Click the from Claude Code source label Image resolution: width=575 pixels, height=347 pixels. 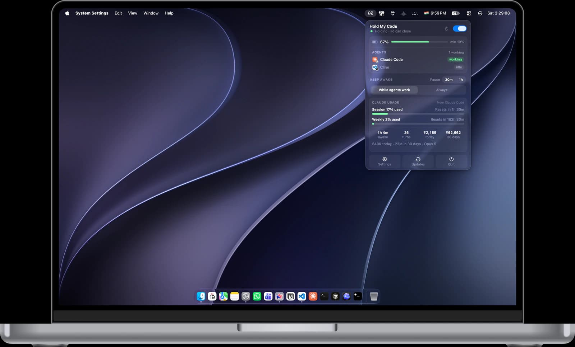[450, 103]
